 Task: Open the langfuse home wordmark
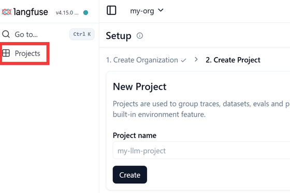tap(31, 12)
